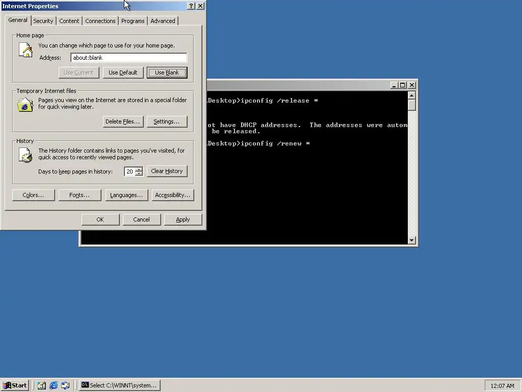The image size is (522, 392).
Task: Select the Connections tab
Action: click(x=100, y=21)
